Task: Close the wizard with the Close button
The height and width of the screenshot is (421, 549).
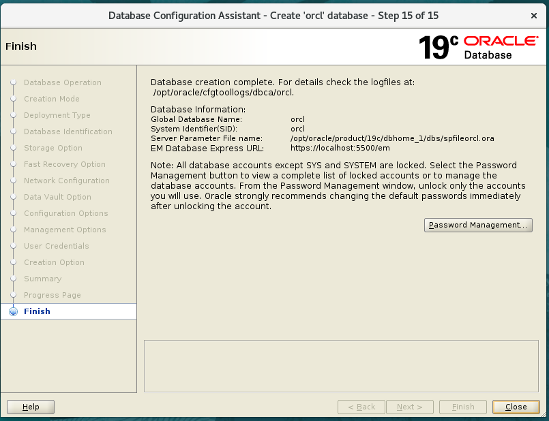Action: 516,407
